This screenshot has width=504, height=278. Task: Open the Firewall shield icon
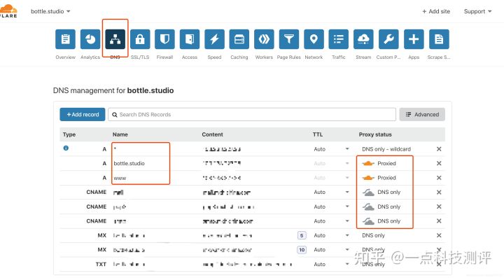pos(164,39)
